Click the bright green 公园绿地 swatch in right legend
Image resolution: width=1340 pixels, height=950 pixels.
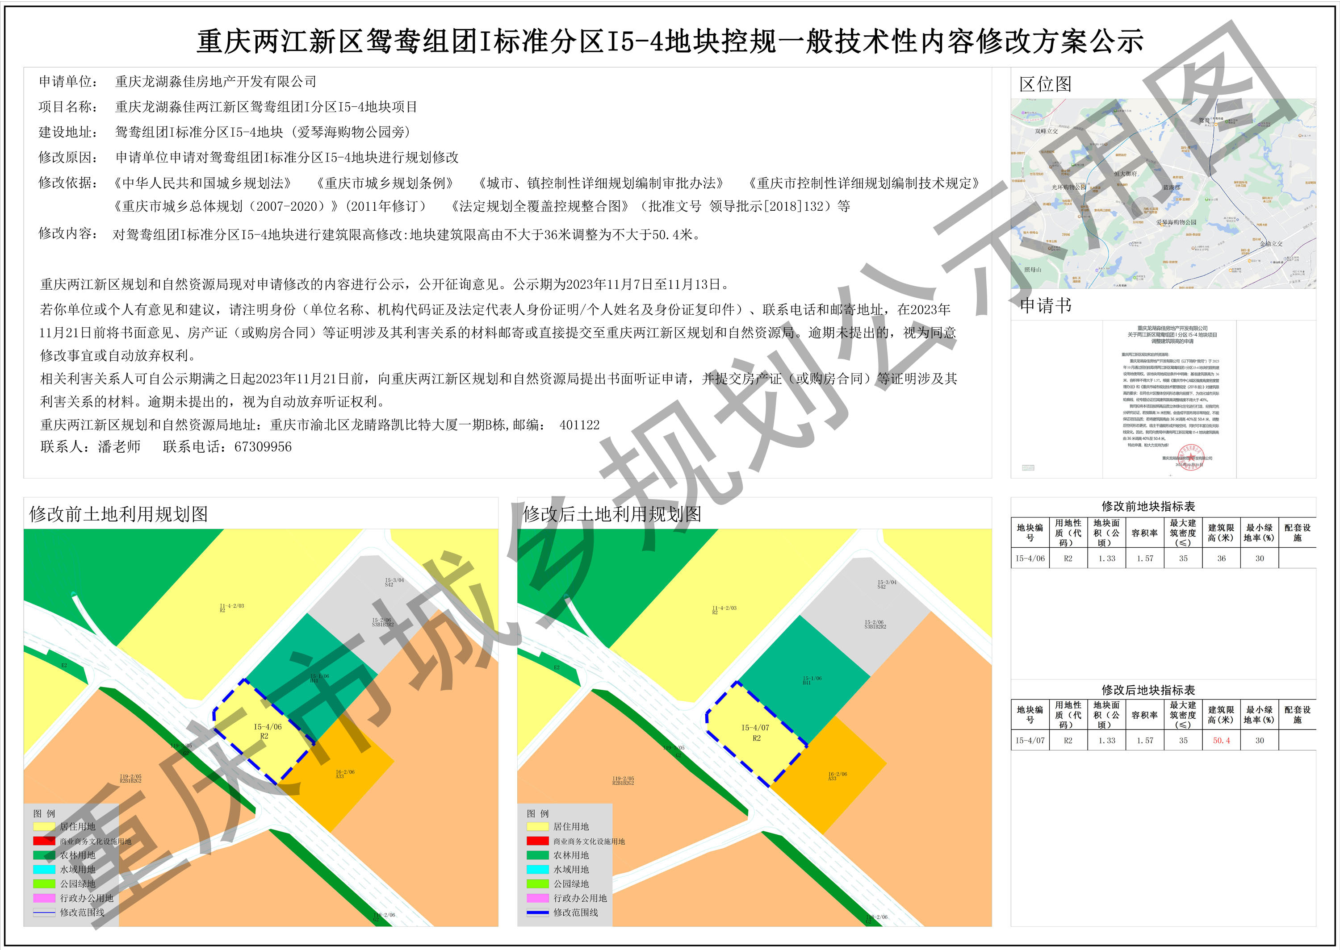pyautogui.click(x=537, y=884)
